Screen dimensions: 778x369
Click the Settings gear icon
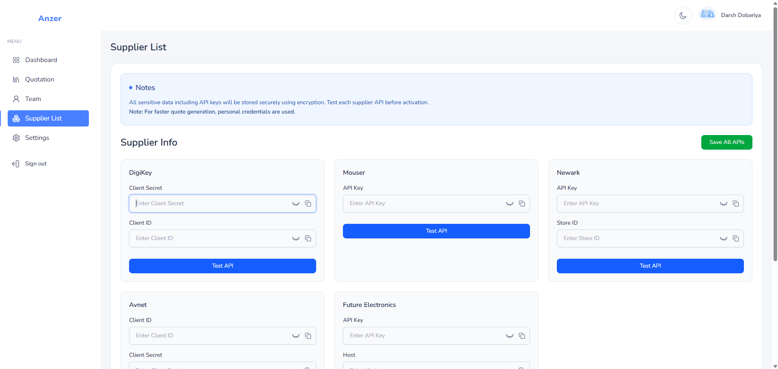pos(16,138)
